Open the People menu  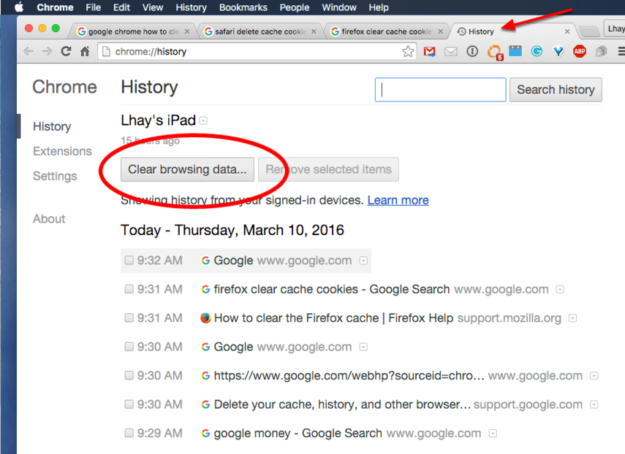pyautogui.click(x=295, y=7)
